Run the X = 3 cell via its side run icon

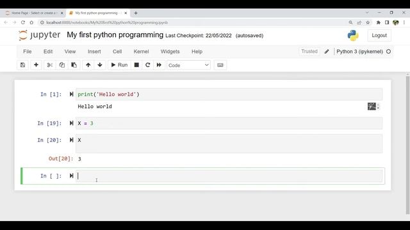click(71, 123)
